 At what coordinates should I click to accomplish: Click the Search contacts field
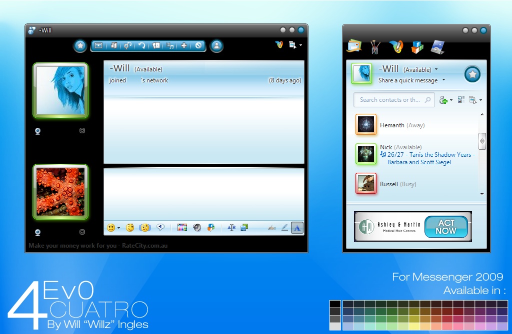(x=394, y=100)
